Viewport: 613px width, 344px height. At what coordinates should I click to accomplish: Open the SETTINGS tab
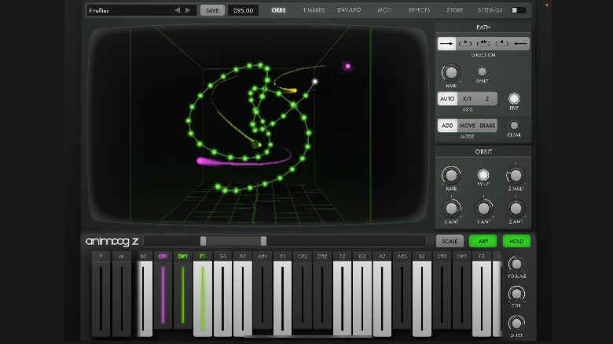coord(490,10)
